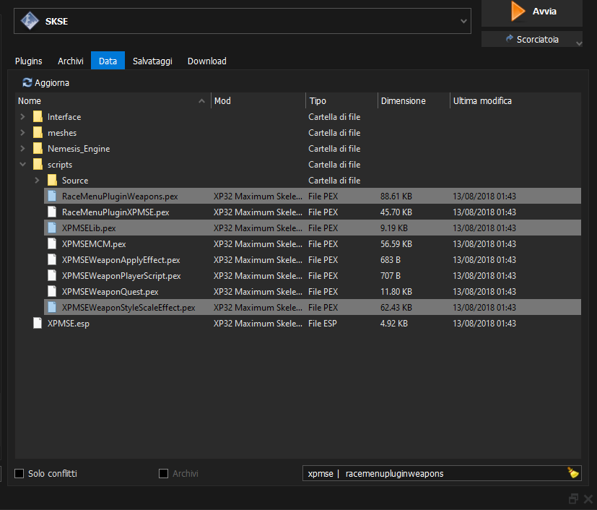Viewport: 597px width, 510px height.
Task: Expand the Interface folder
Action: [x=22, y=116]
